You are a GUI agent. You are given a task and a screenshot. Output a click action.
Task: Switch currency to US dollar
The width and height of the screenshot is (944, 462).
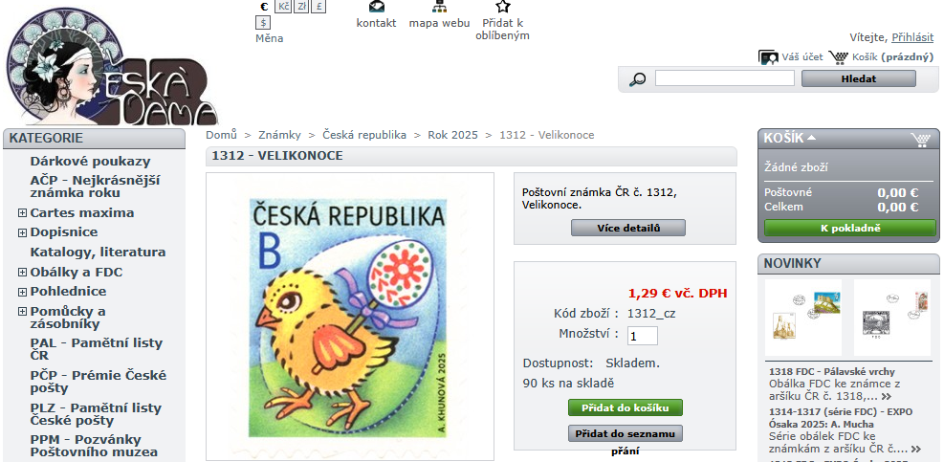(x=262, y=23)
